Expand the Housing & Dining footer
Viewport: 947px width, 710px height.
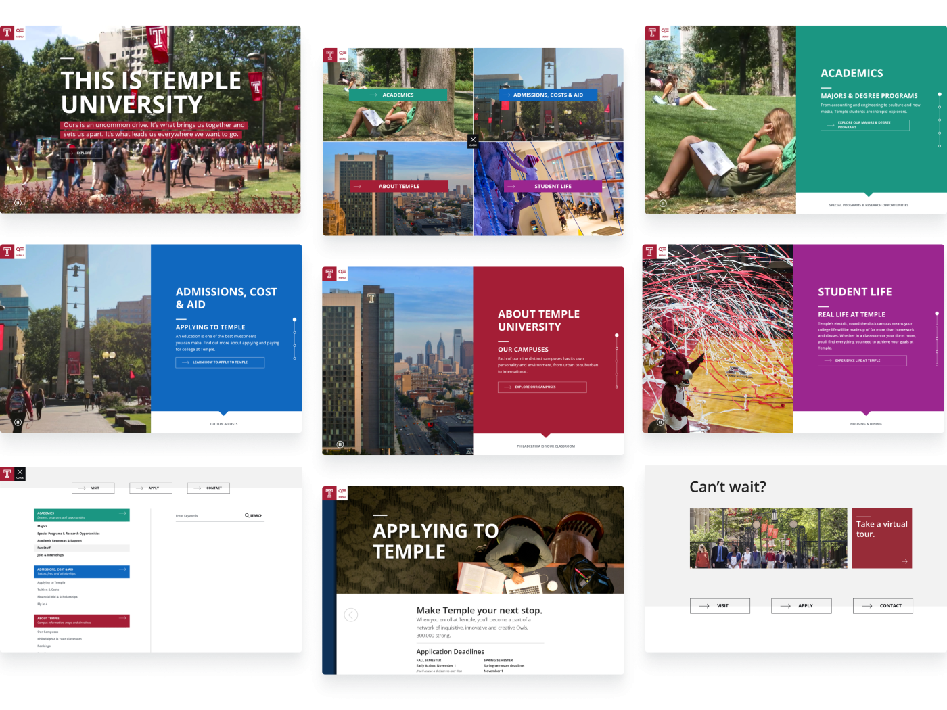click(866, 424)
